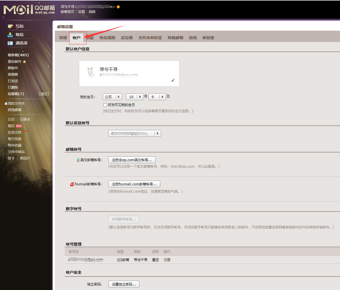Click [清空] to empty the spam folder
This screenshot has height=290, width=340.
click(x=44, y=94)
